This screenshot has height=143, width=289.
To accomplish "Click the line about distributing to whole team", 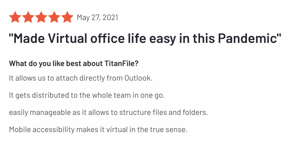I will pyautogui.click(x=87, y=95).
